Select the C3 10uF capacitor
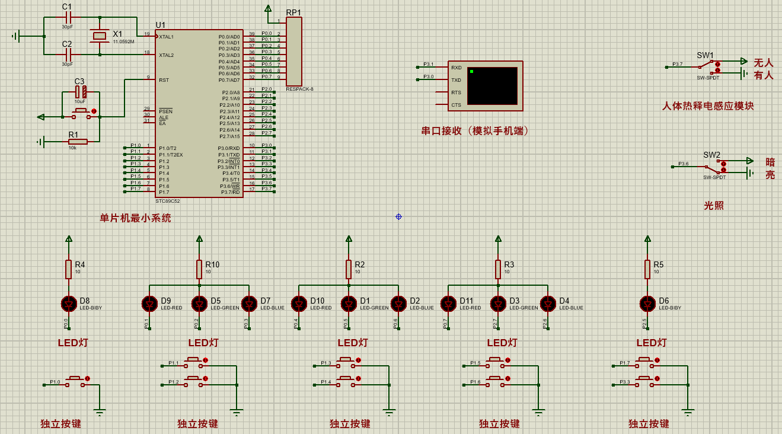The width and height of the screenshot is (782, 434). [x=81, y=92]
